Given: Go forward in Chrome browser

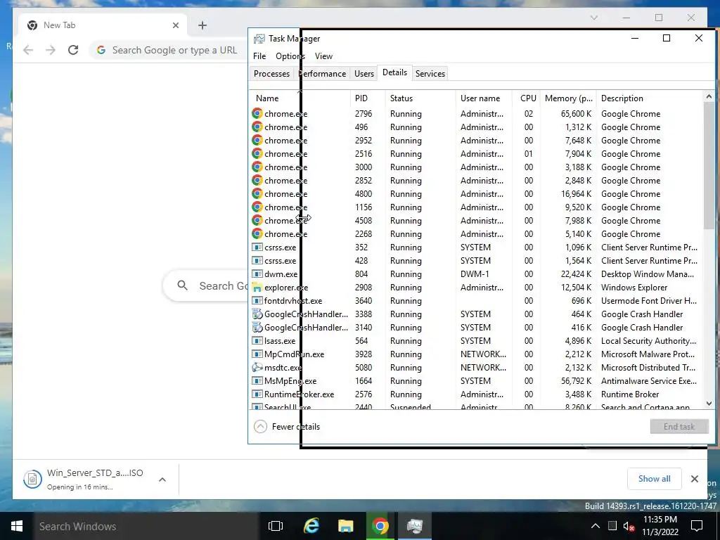Looking at the screenshot, I should (x=51, y=50).
